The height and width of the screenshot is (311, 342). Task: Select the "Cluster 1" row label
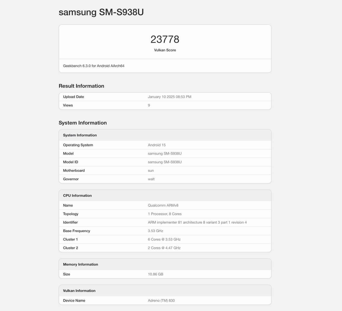coord(70,239)
